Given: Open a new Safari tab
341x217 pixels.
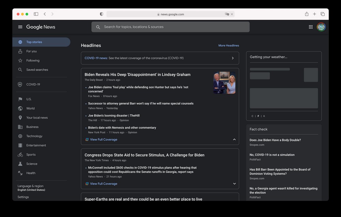Looking at the screenshot, I should (x=314, y=14).
